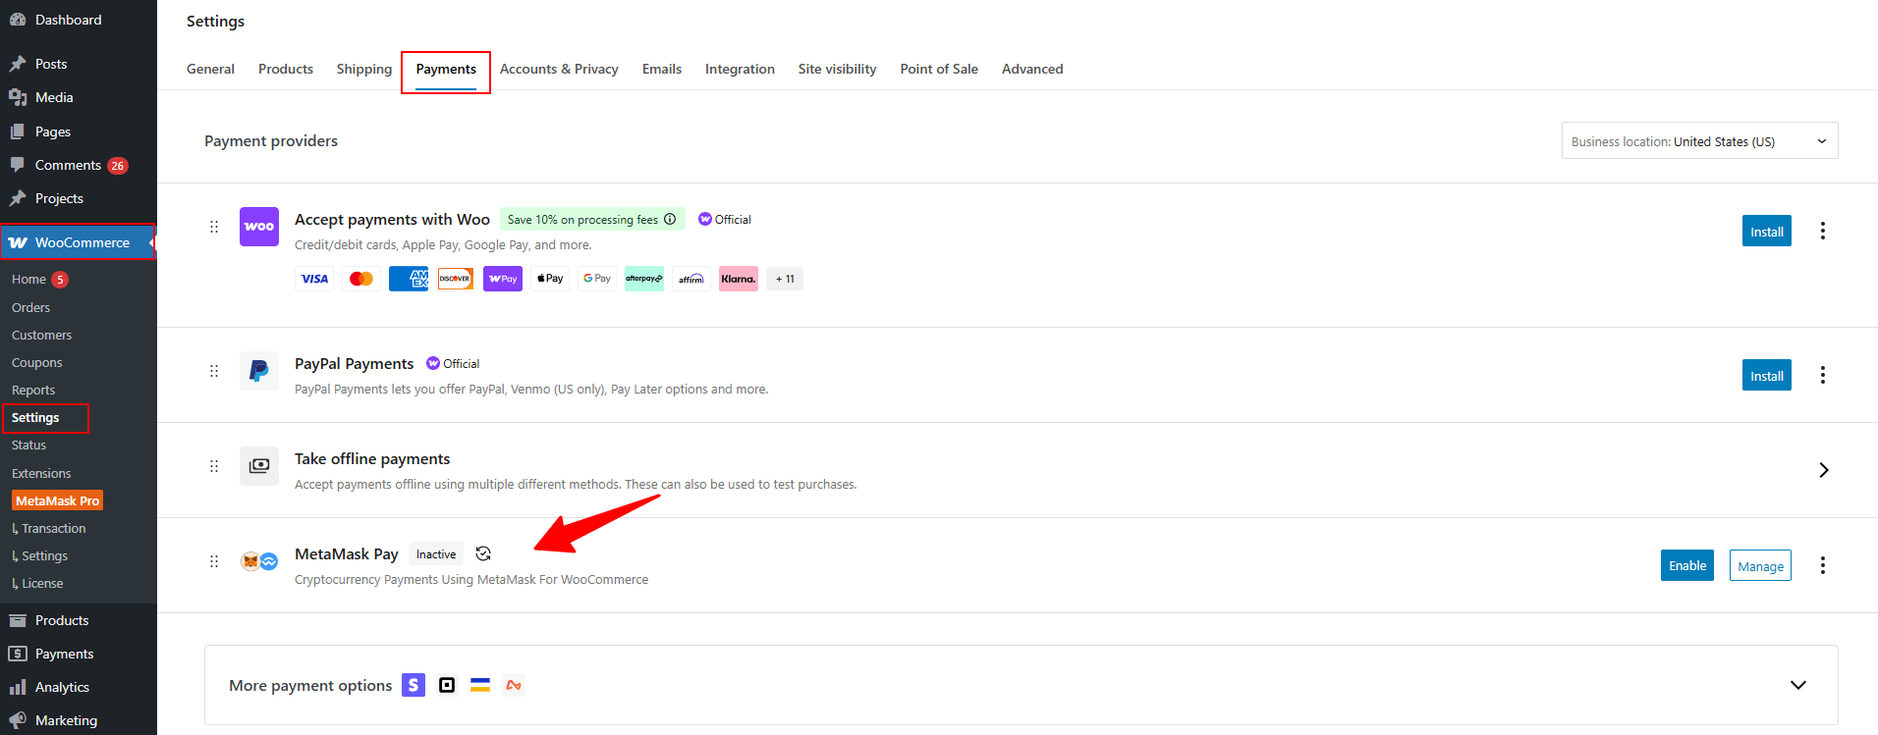1878x735 pixels.
Task: Click the Marketing megaphone icon
Action: (18, 720)
